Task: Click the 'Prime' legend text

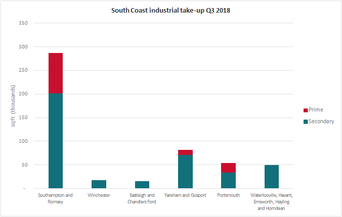Action: point(316,110)
